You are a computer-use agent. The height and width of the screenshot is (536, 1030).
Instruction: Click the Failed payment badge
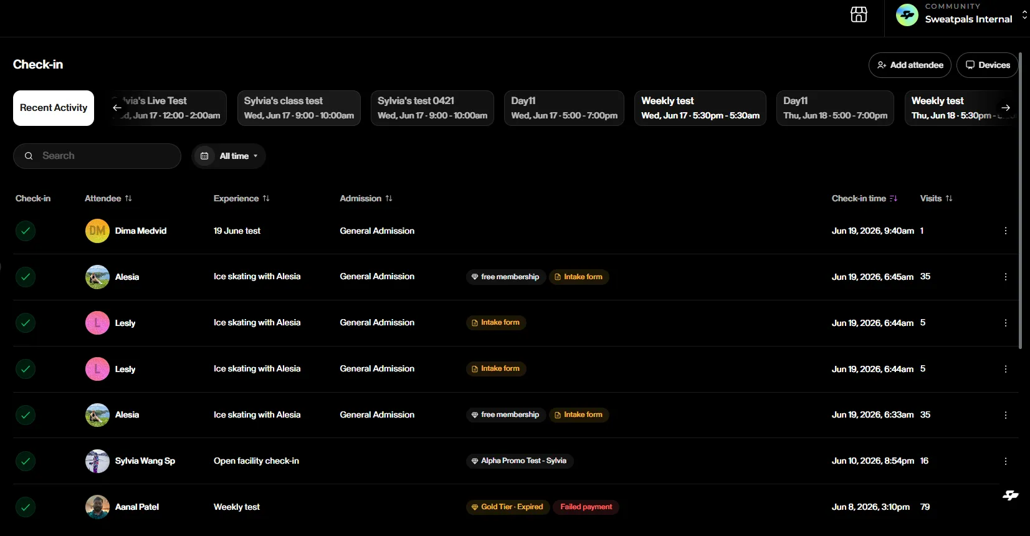586,507
